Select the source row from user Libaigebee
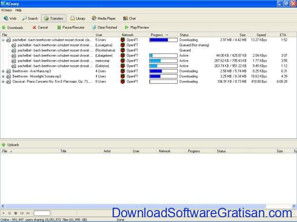Screen dimensions: 297x222 [148, 55]
